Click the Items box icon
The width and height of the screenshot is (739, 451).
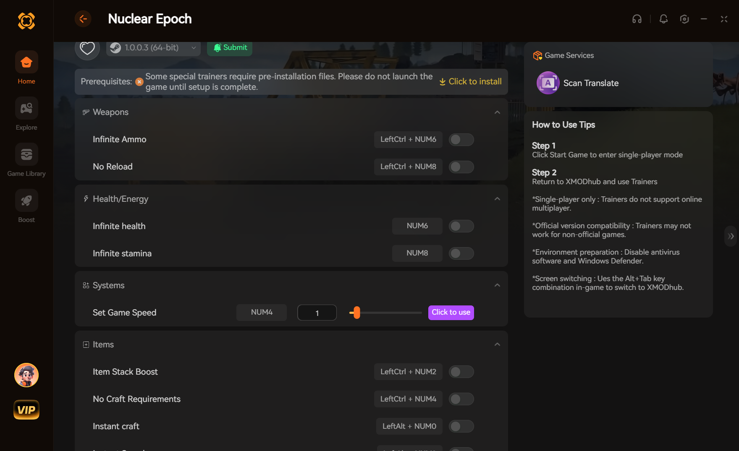click(86, 344)
